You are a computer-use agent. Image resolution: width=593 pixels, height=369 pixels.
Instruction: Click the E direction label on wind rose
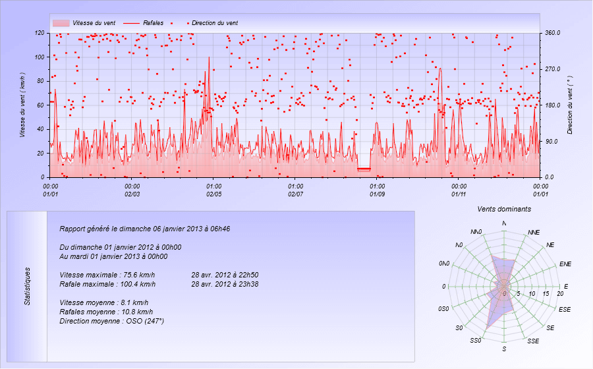pyautogui.click(x=566, y=287)
